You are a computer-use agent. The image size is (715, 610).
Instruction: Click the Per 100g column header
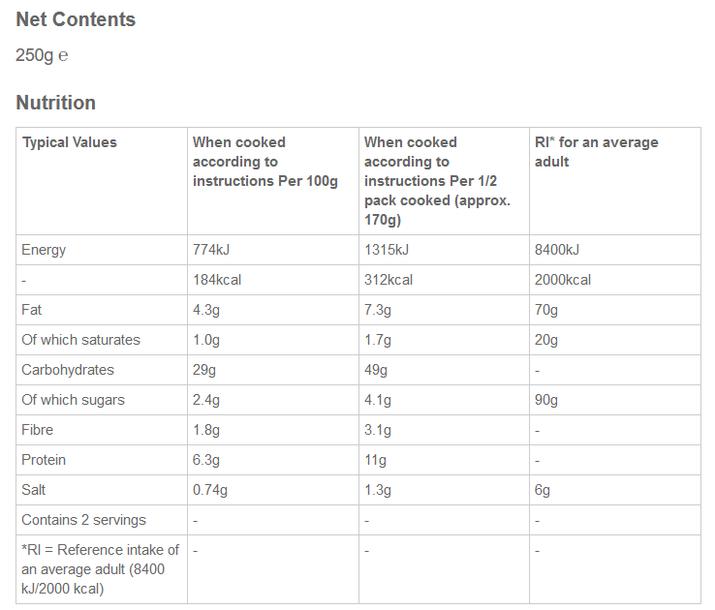click(x=264, y=162)
